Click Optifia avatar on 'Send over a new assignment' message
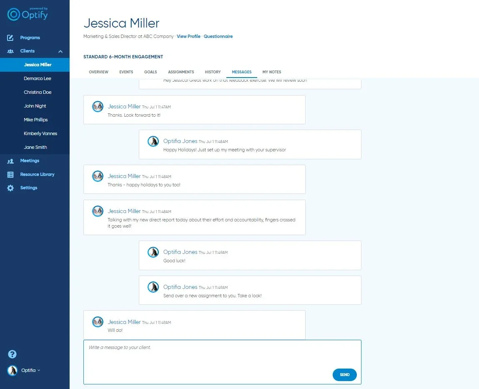The width and height of the screenshot is (479, 389). pyautogui.click(x=153, y=287)
